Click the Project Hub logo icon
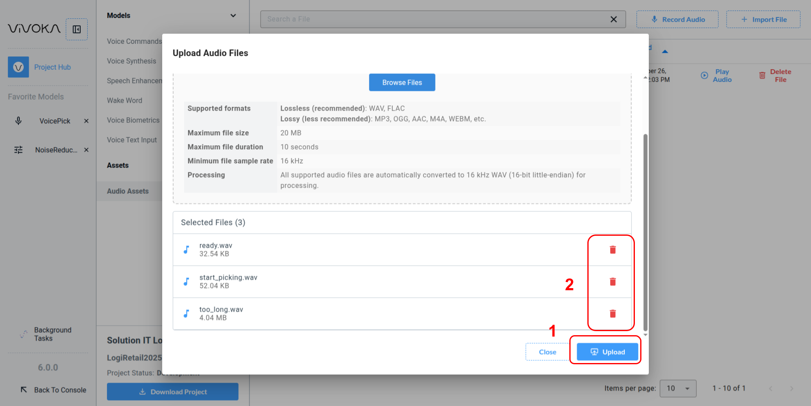811x406 pixels. [x=18, y=67]
